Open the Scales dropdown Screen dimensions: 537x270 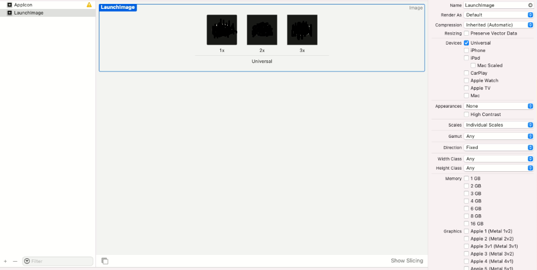coord(498,125)
